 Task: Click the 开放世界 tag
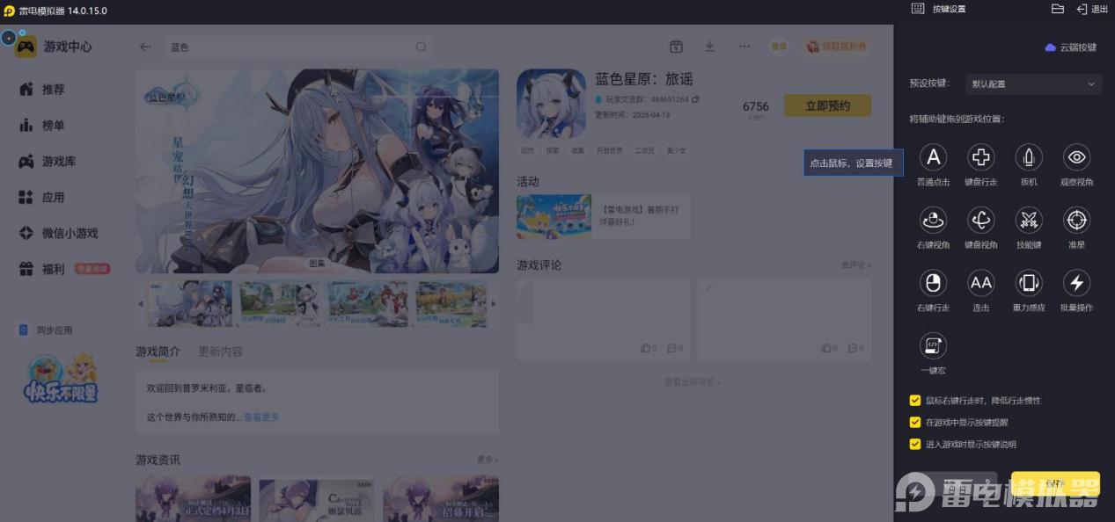608,150
